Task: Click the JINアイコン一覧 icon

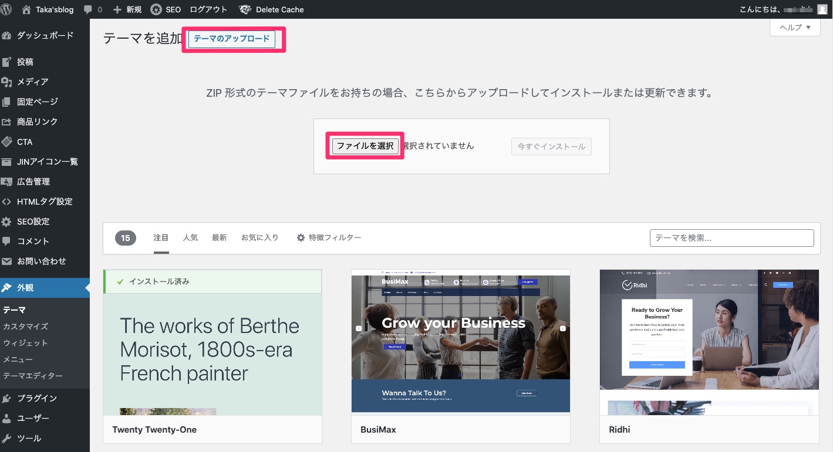Action: click(x=7, y=161)
